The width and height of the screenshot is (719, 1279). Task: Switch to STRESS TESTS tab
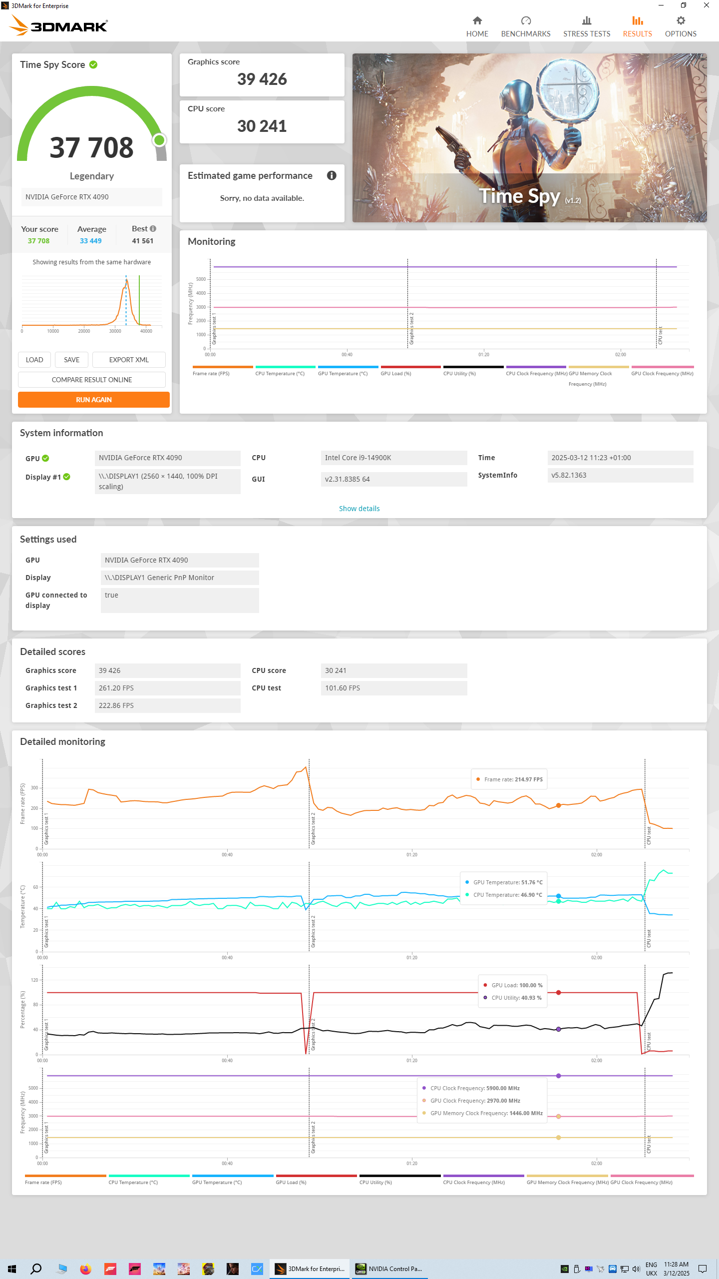[587, 27]
